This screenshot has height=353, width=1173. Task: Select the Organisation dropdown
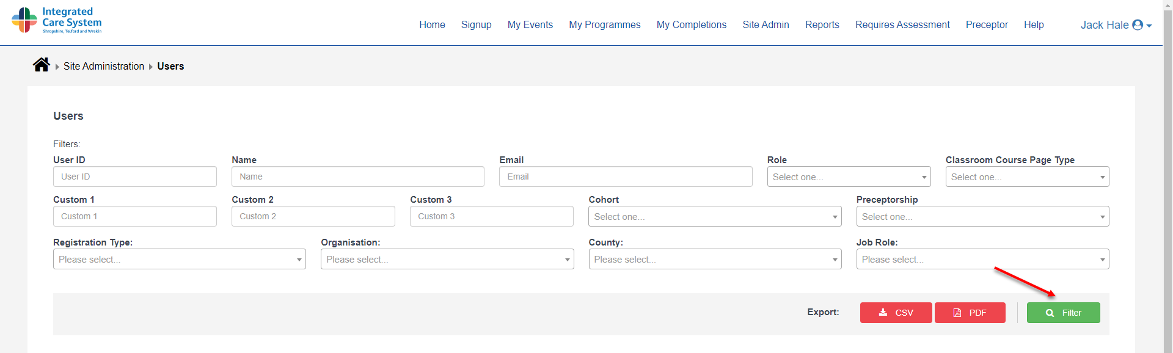[x=447, y=260]
